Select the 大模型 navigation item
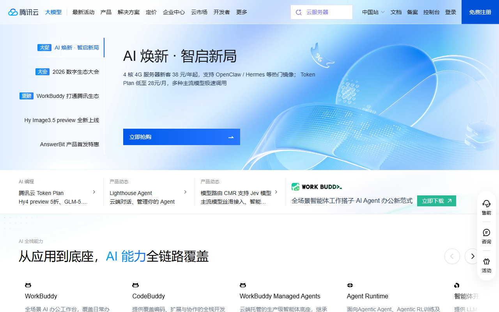 coord(53,12)
